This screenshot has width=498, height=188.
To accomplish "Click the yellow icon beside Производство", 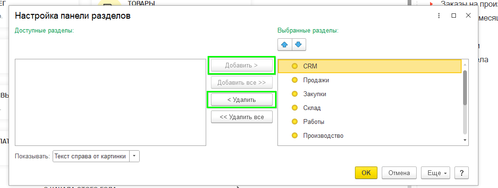I will (294, 135).
